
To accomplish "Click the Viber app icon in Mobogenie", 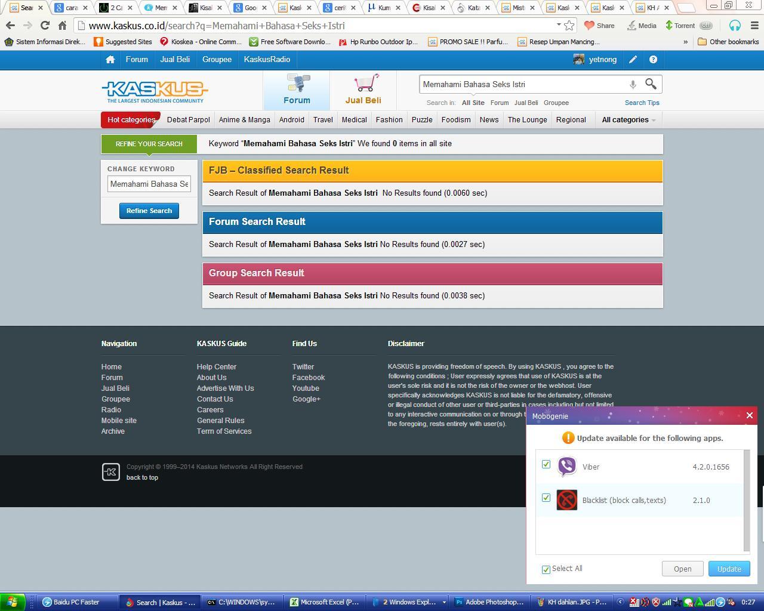I will pos(567,467).
